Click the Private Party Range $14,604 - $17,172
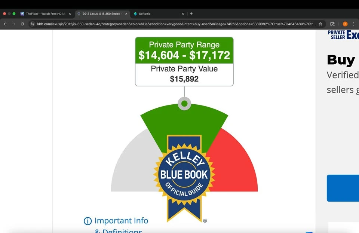The image size is (359, 233). pos(184,50)
